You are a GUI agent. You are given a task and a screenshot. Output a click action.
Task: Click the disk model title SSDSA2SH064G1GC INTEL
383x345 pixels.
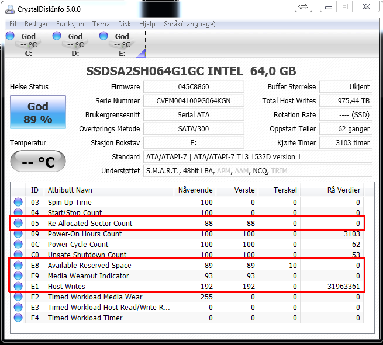pyautogui.click(x=164, y=71)
